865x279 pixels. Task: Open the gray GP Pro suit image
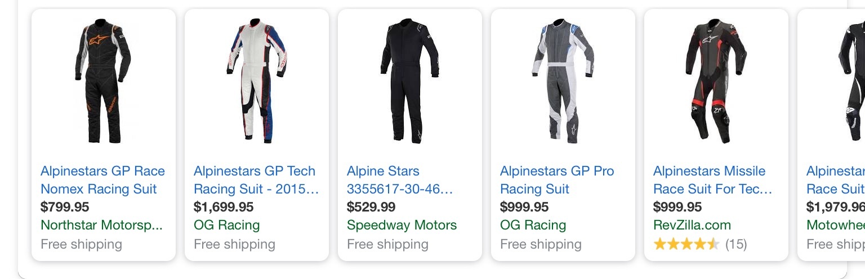(x=563, y=81)
